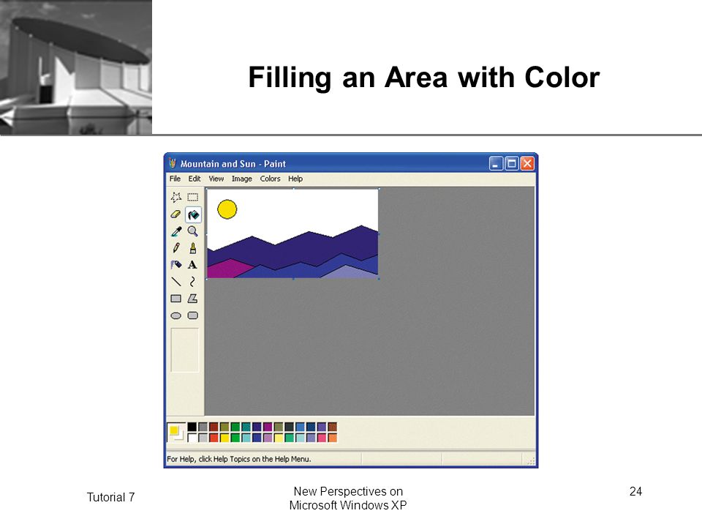Select the straight Line tool
The height and width of the screenshot is (527, 702).
[x=176, y=281]
